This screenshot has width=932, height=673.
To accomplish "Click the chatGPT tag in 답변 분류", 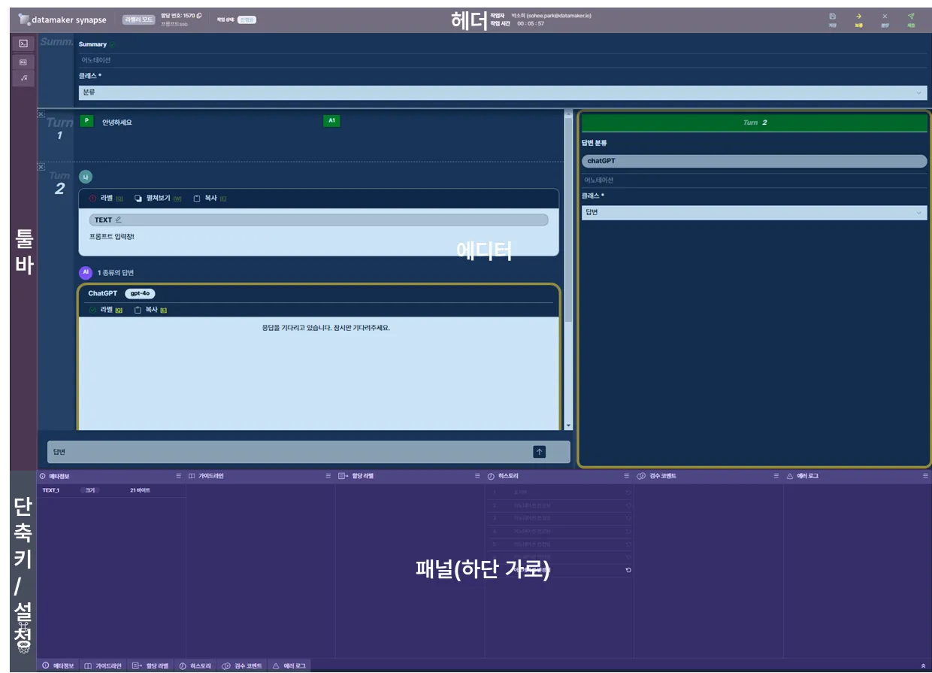I will pos(754,161).
